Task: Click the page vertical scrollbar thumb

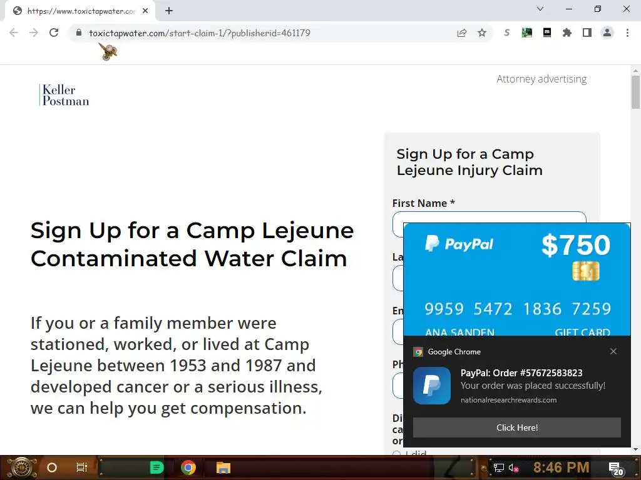Action: point(635,92)
